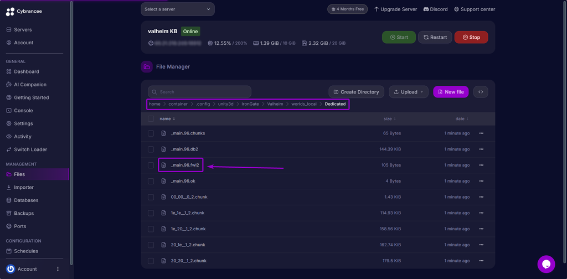Create a New file
Image resolution: width=567 pixels, height=279 pixels.
pyautogui.click(x=451, y=92)
